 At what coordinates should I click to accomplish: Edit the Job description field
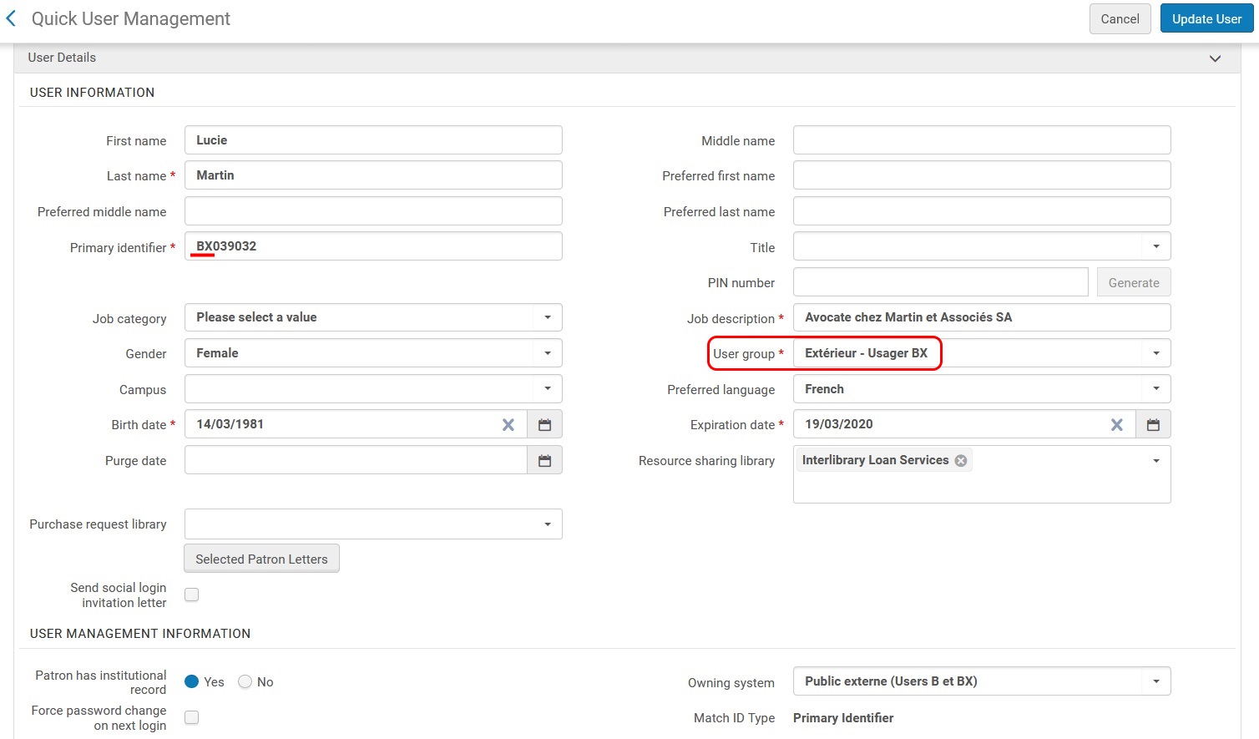pos(982,317)
